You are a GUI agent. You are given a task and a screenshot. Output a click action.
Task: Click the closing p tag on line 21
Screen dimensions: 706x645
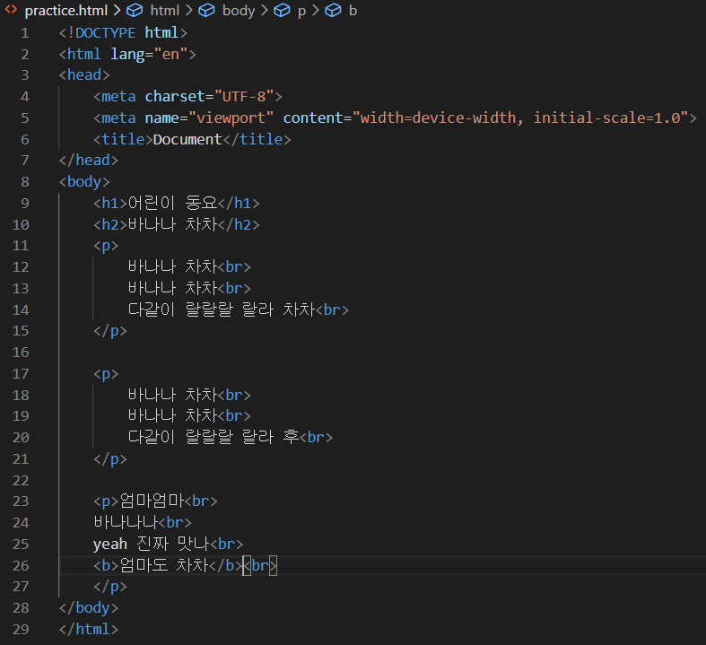(110, 459)
